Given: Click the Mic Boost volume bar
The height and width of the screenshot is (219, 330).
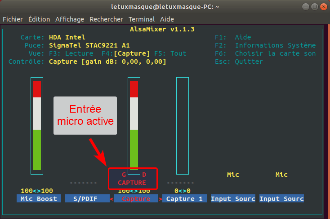Looking at the screenshot, I should (x=37, y=126).
